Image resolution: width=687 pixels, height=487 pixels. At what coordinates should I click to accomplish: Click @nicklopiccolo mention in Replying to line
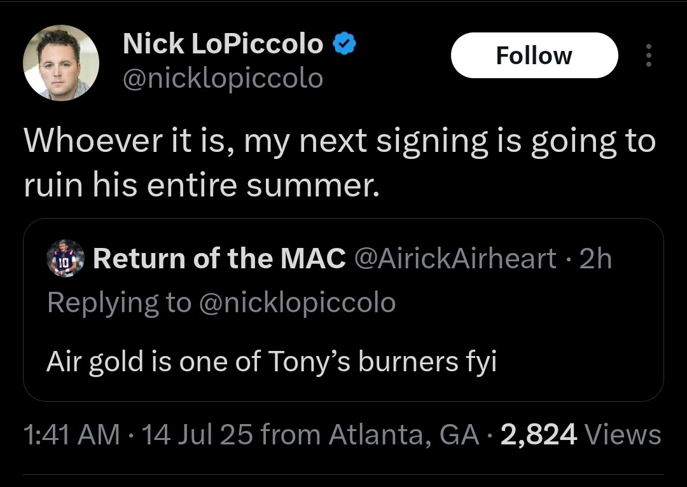click(x=297, y=302)
